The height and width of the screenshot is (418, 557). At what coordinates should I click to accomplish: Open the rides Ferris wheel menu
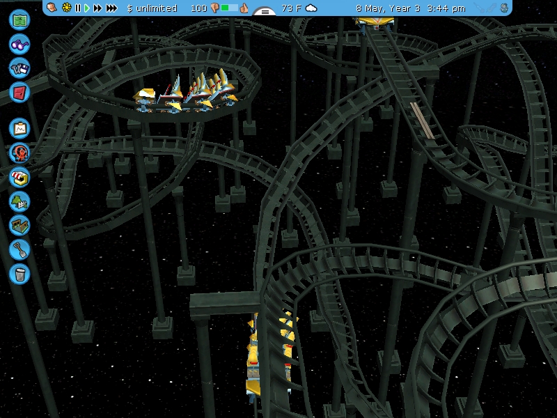[x=19, y=153]
